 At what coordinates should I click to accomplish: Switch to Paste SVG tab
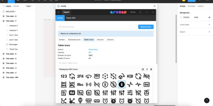point(71,18)
